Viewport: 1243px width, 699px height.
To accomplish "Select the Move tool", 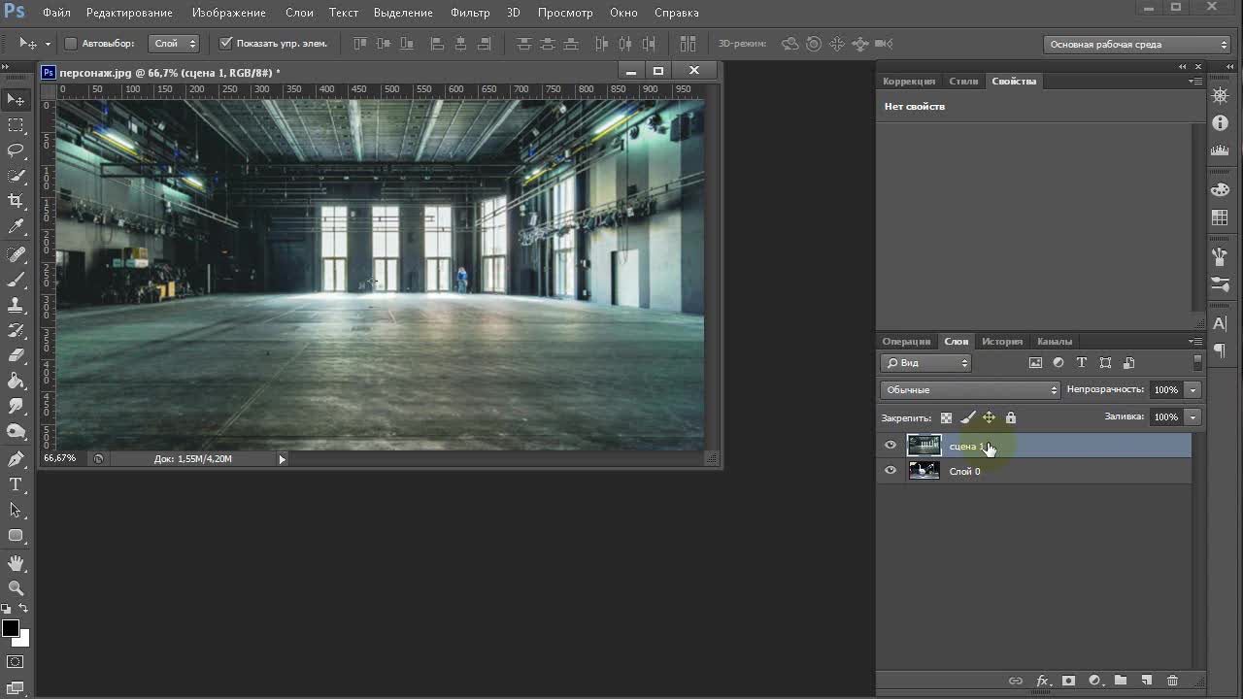I will [x=16, y=99].
